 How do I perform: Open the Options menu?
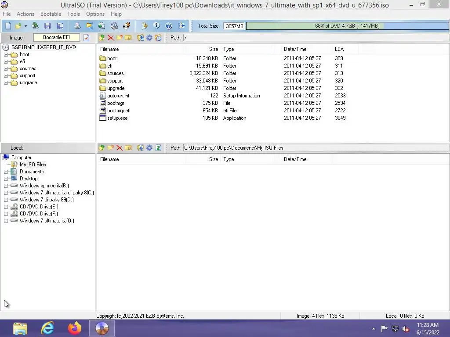95,14
